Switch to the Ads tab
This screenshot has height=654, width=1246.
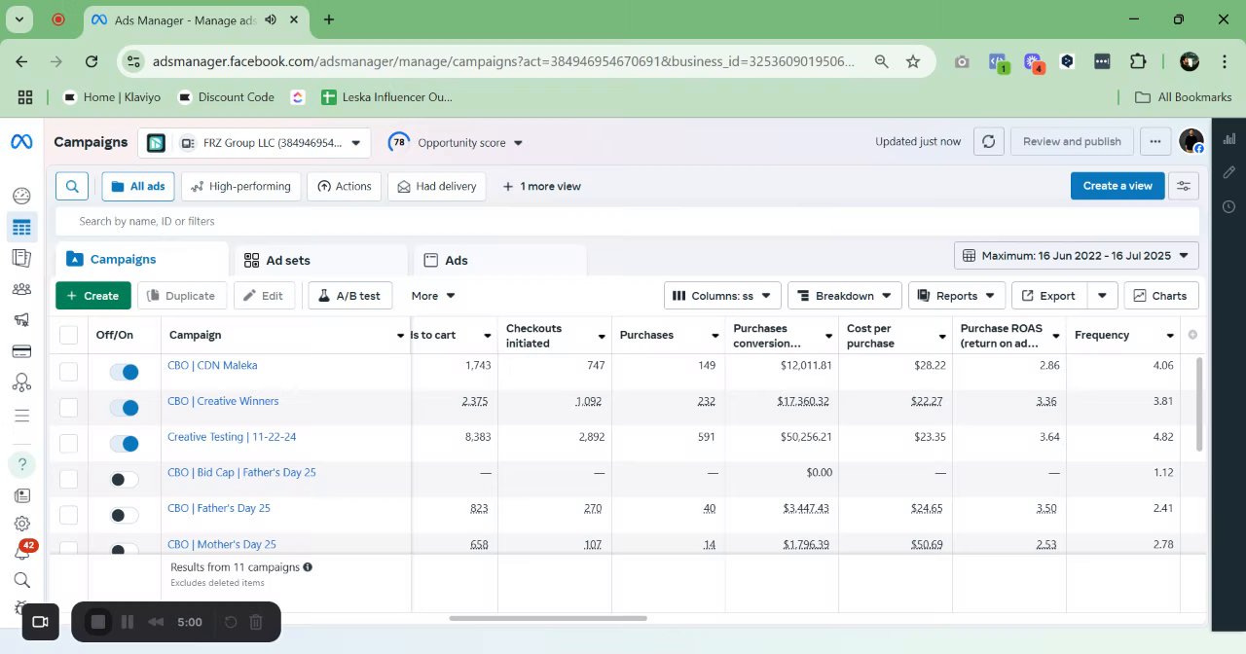pos(500,261)
